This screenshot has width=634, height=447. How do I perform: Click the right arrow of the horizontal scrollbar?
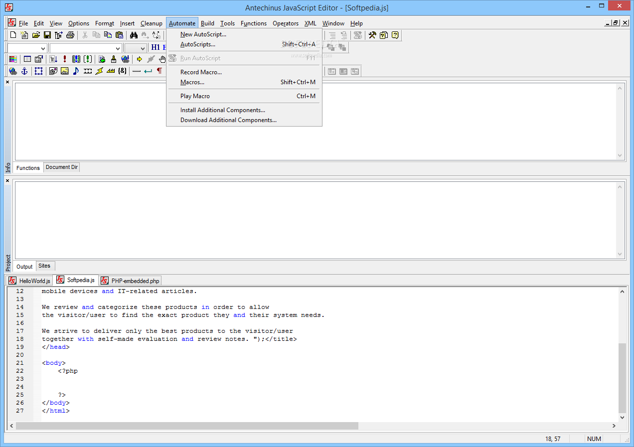pos(614,426)
